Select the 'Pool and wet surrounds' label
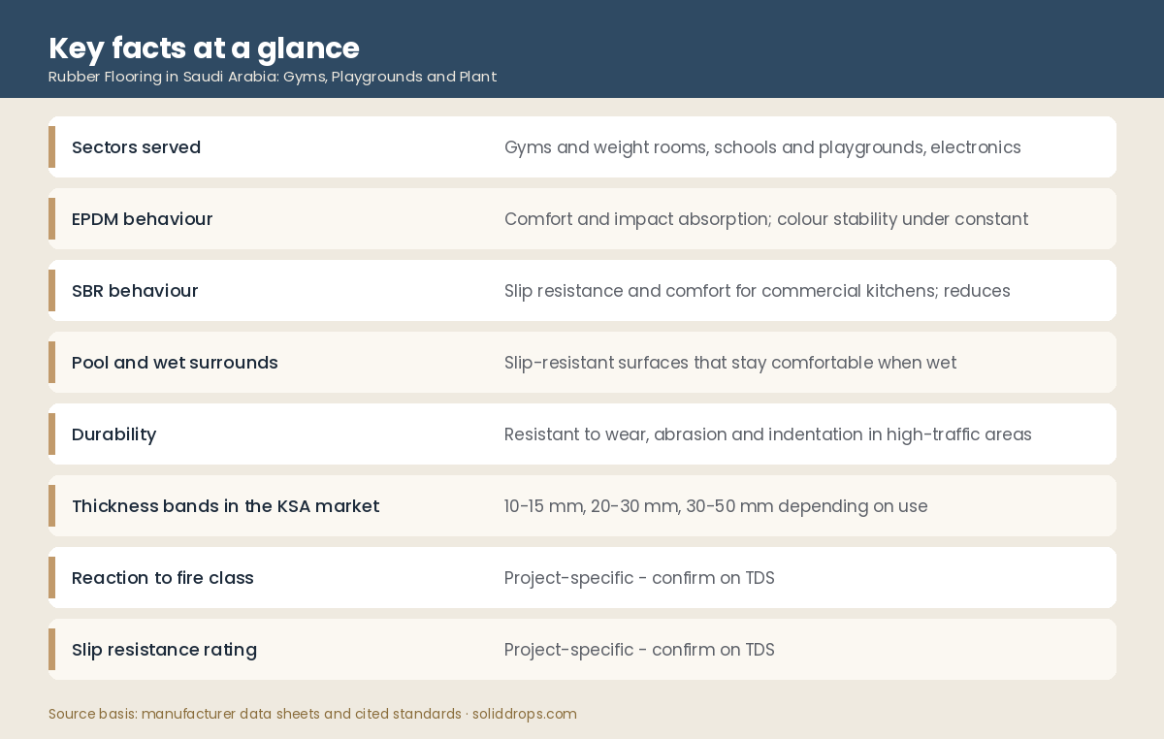Image resolution: width=1164 pixels, height=739 pixels. [175, 363]
